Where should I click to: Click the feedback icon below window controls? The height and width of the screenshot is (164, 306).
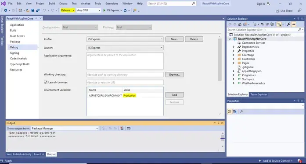tap(299, 10)
